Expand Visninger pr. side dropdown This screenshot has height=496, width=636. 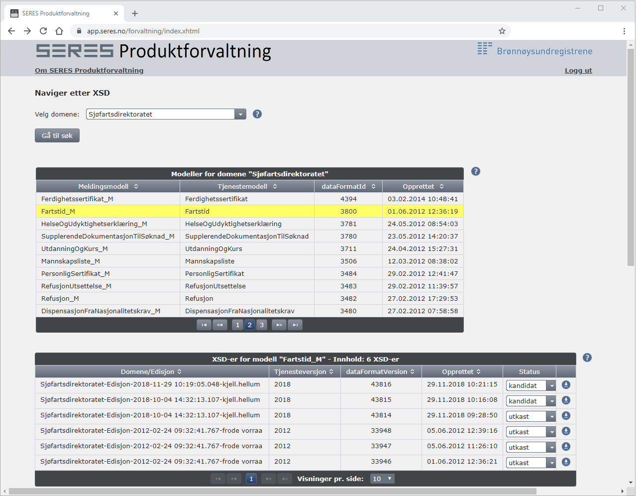pyautogui.click(x=383, y=479)
